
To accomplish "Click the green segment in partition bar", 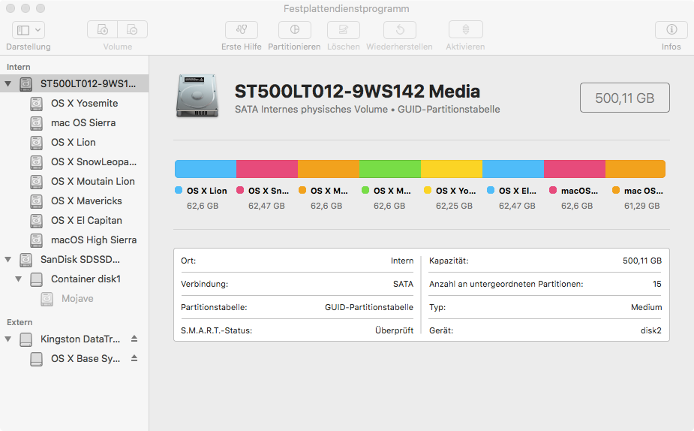I will tap(390, 169).
